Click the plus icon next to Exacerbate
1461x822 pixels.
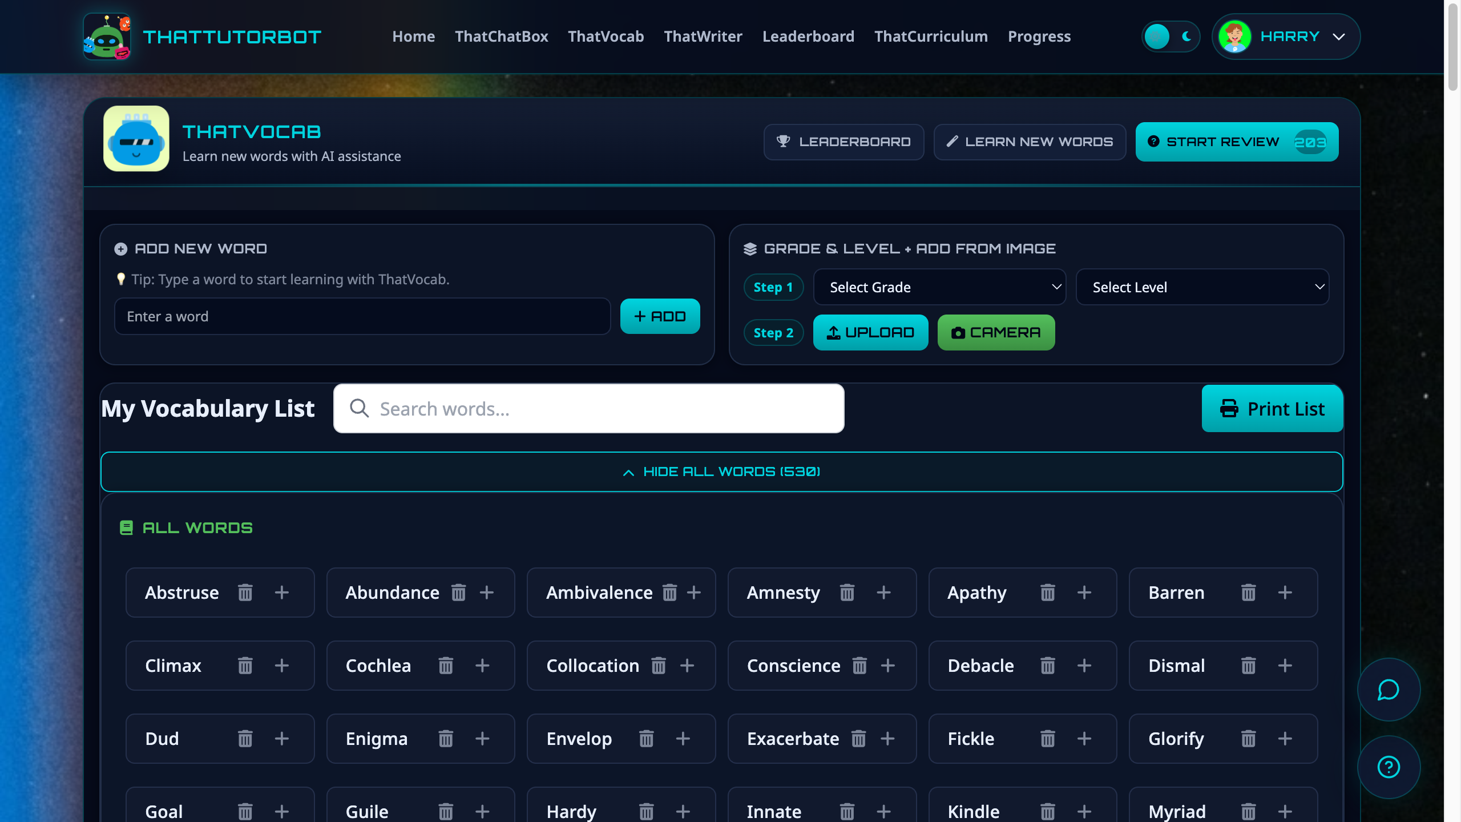pyautogui.click(x=887, y=739)
